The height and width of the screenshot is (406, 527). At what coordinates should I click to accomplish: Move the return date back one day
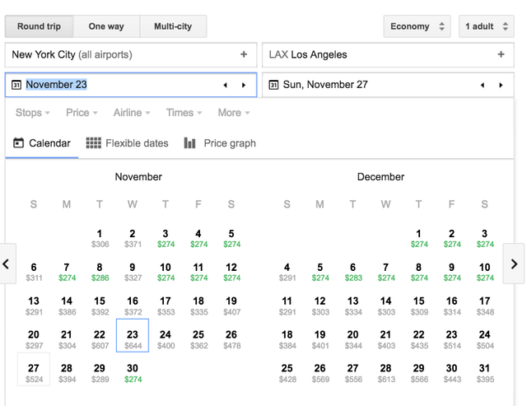point(483,85)
